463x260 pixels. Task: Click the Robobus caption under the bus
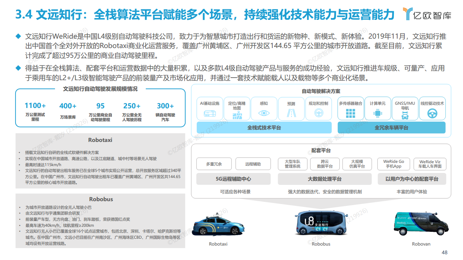click(x=321, y=244)
